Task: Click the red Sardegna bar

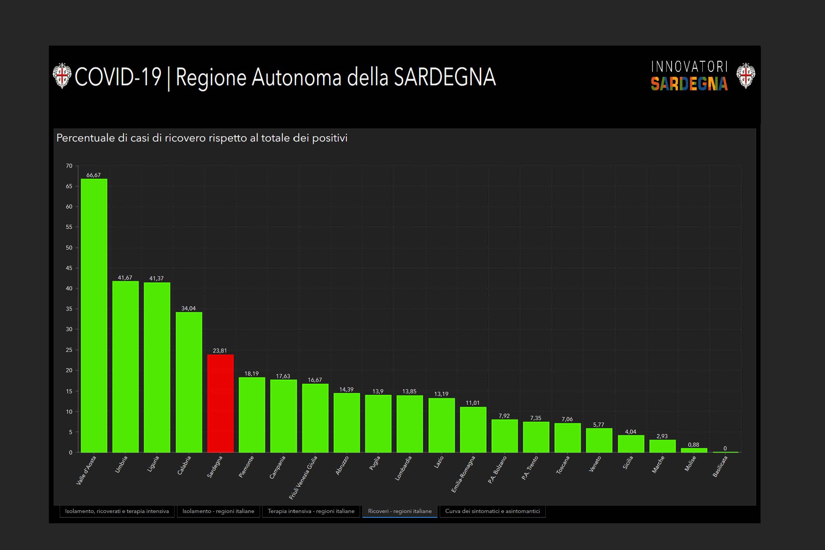Action: click(220, 404)
